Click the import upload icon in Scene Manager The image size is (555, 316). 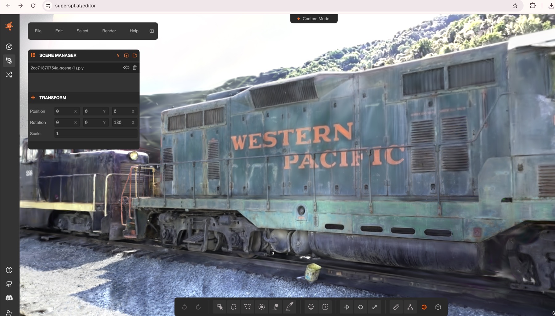(x=126, y=55)
